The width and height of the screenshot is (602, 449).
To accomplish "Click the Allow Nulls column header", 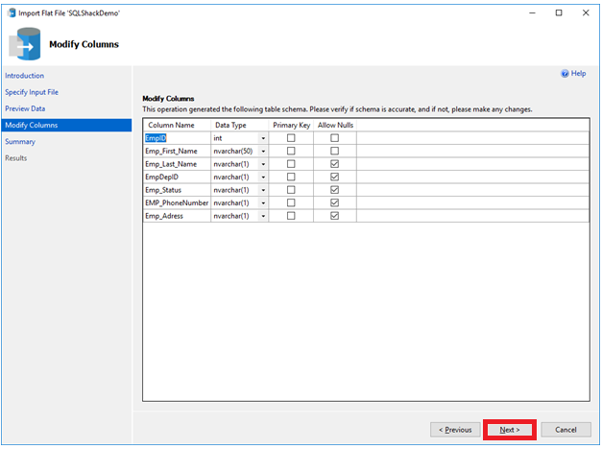I will pos(335,125).
